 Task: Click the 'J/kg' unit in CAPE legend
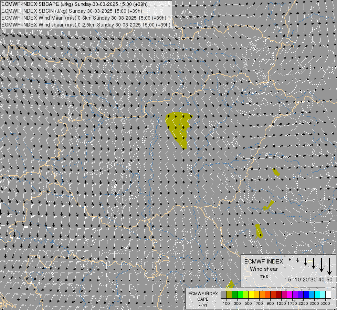[203, 305]
